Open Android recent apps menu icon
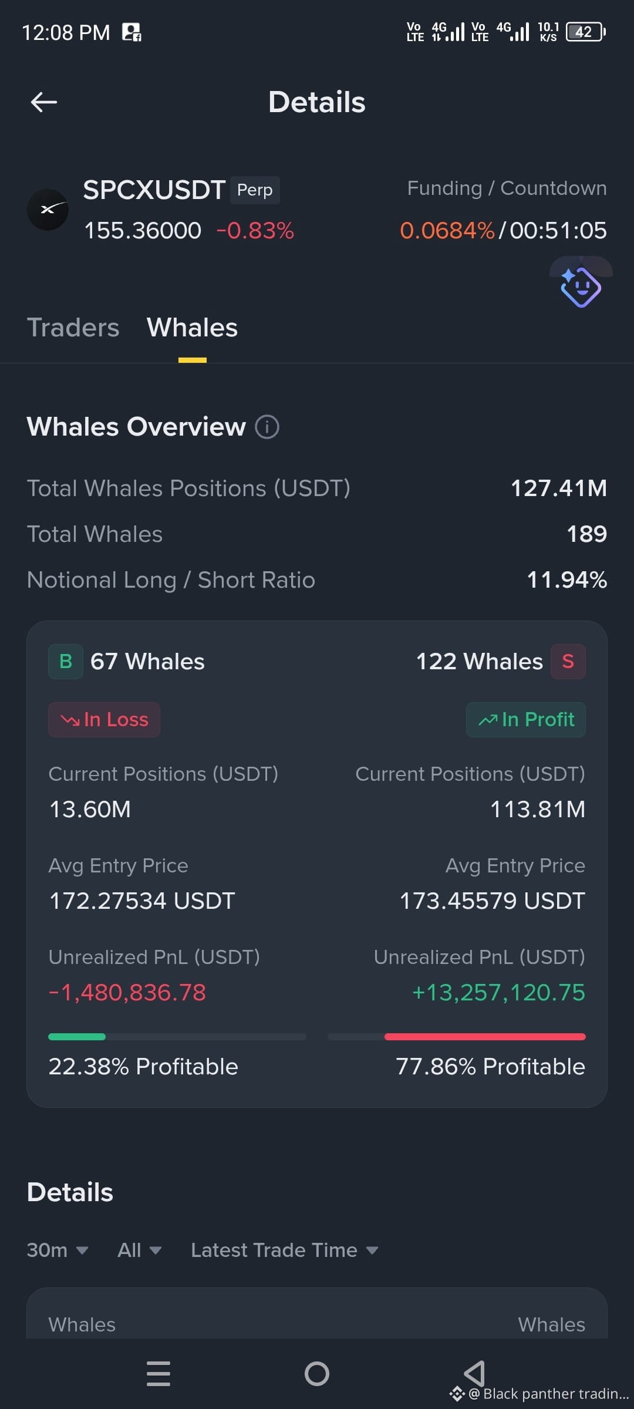 [x=158, y=1374]
